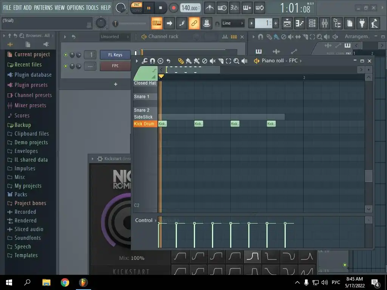Toggle the link to controller button
387x290 pixels.
click(x=194, y=23)
